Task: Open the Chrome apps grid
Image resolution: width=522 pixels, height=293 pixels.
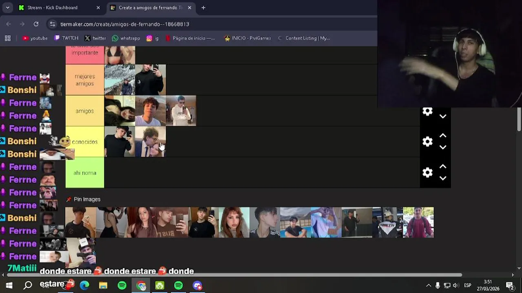Action: pyautogui.click(x=7, y=38)
